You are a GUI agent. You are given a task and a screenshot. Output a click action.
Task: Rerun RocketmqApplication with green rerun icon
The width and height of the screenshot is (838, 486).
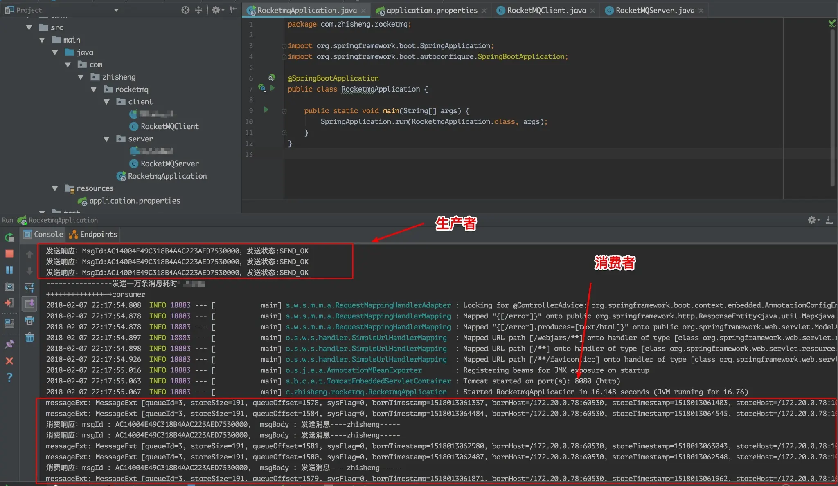[9, 237]
